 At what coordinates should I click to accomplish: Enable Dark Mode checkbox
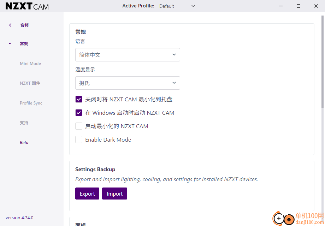[79, 139]
